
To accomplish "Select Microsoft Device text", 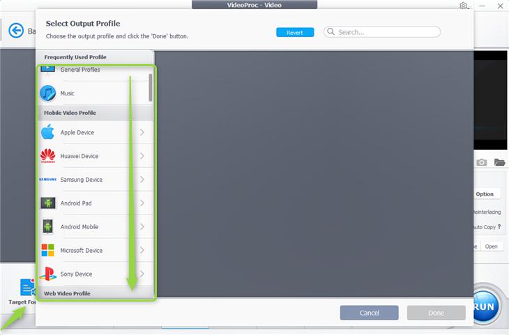I will tap(82, 250).
